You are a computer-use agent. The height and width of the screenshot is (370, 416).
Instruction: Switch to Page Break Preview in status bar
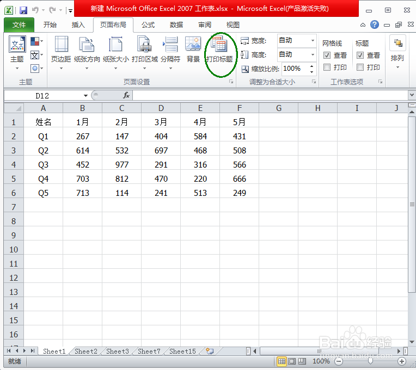point(302,361)
